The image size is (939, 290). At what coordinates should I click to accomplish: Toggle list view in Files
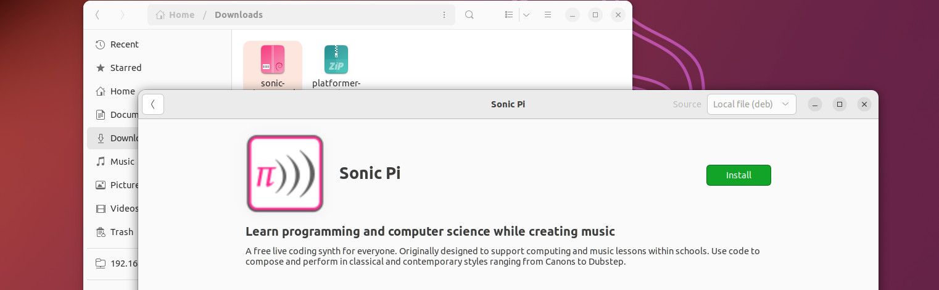click(x=509, y=15)
